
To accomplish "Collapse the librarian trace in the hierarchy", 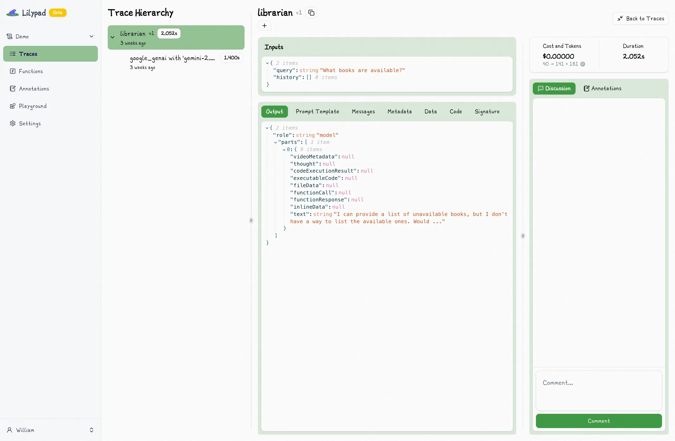I will coord(113,37).
